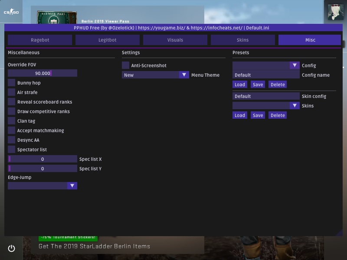Click the Menu Theme 'New' combo box
Image resolution: width=347 pixels, height=260 pixels.
pyautogui.click(x=155, y=75)
